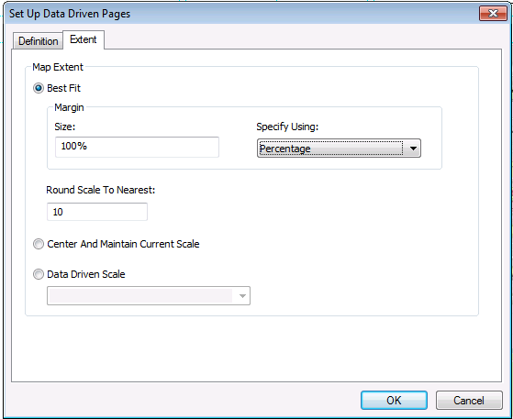Screen dimensions: 513x419
Task: Click the Round Scale To Nearest field
Action: point(97,212)
